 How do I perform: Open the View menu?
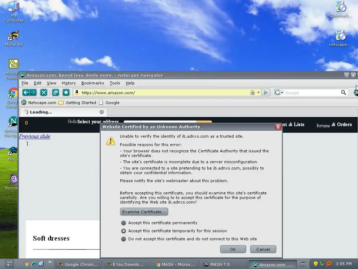[51, 83]
